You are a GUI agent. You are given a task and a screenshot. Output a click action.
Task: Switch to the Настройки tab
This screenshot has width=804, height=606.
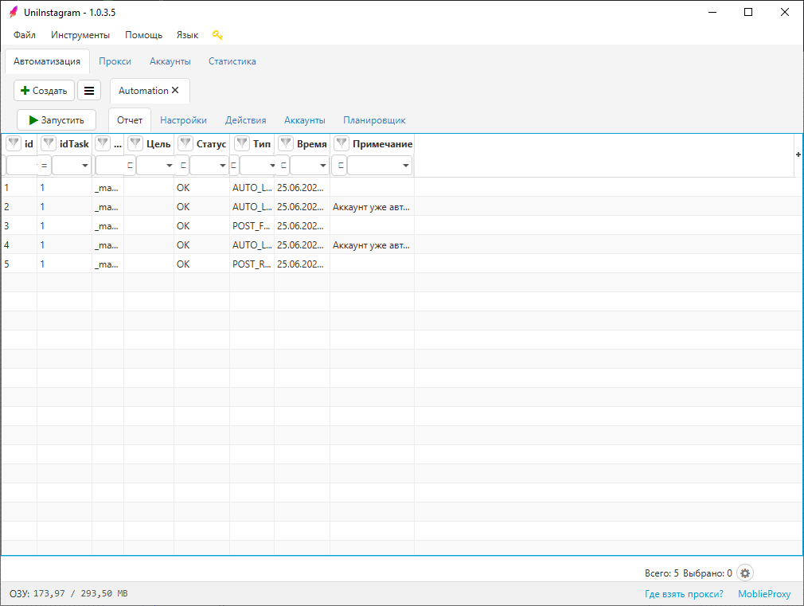(183, 120)
